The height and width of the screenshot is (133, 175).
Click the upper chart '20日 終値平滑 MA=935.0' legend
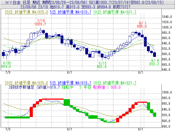coord(26,12)
